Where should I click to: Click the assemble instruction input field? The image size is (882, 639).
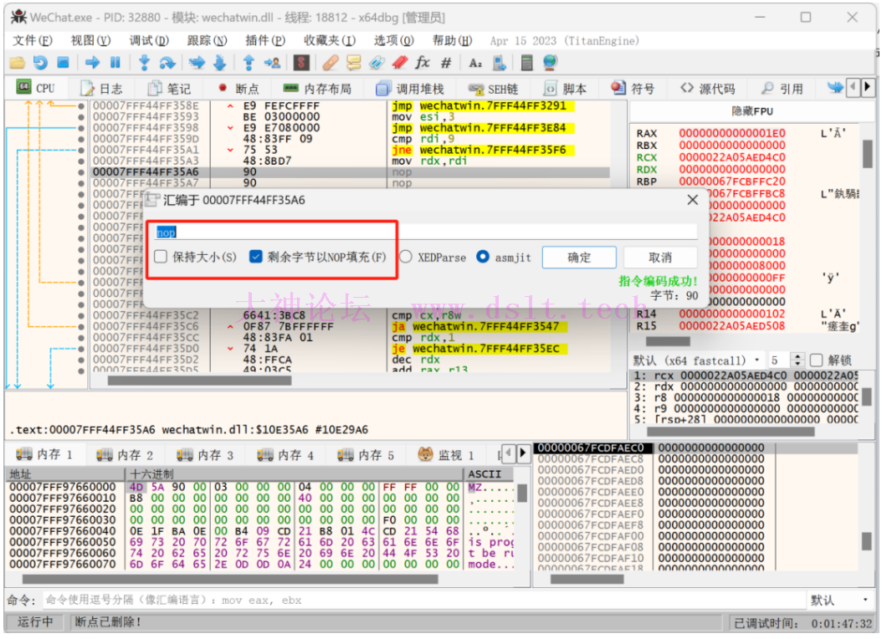427,232
